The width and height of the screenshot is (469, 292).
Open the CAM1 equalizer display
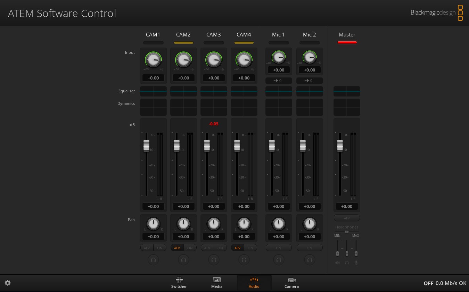coord(153,91)
